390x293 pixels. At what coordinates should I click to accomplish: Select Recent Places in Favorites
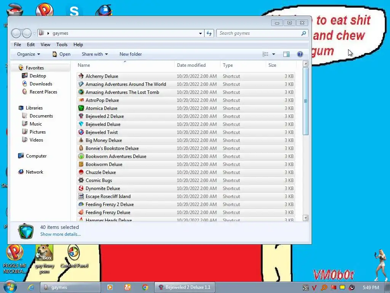click(40, 92)
